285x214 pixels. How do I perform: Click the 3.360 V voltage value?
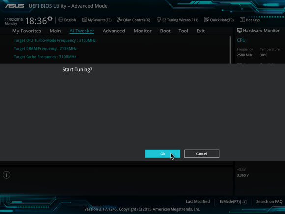pos(243,175)
